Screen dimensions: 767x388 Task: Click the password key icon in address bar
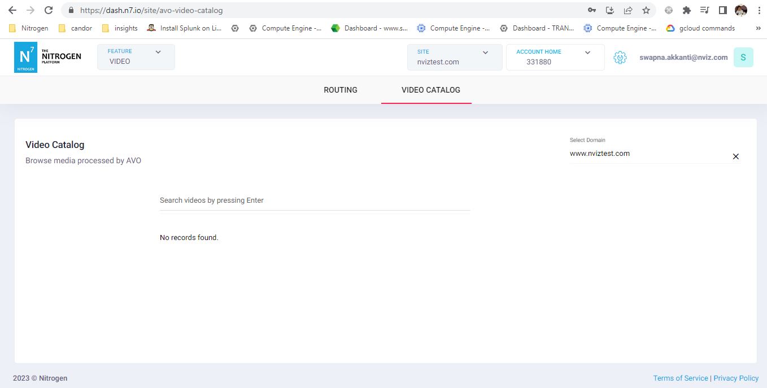point(592,10)
